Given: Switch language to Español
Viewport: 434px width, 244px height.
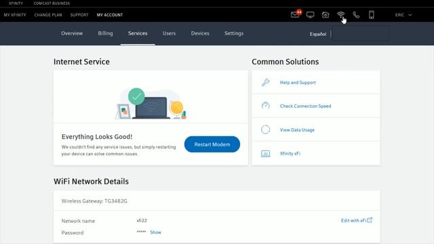Looking at the screenshot, I should (318, 34).
